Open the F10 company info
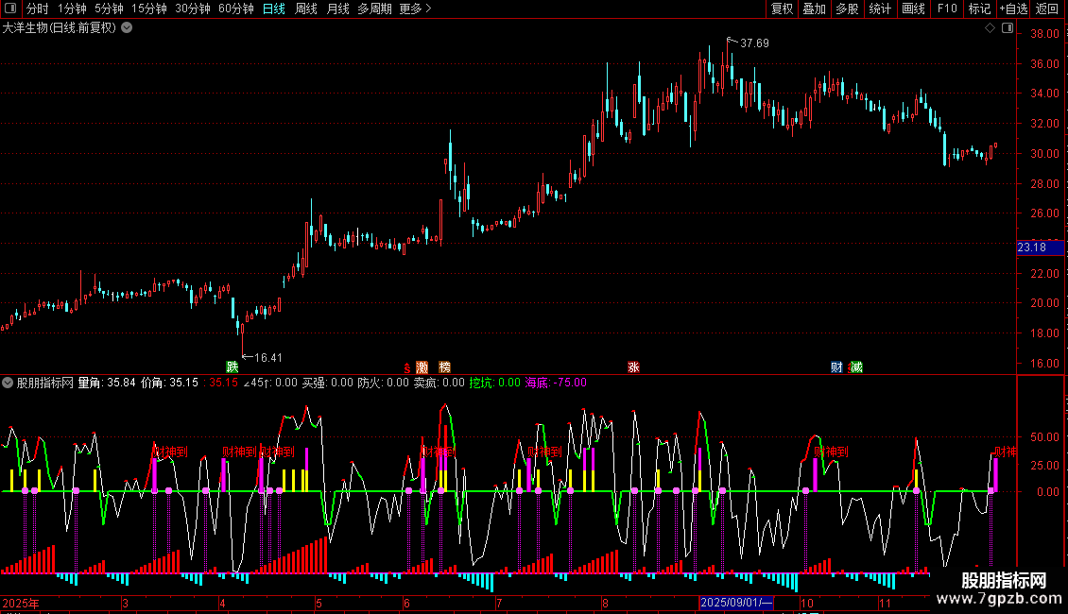The height and width of the screenshot is (614, 1068). 947,9
